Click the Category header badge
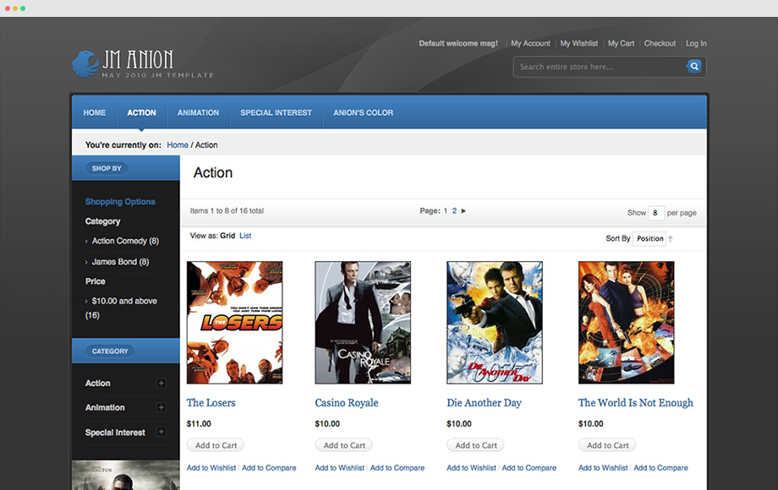Viewport: 778px width, 490px height. point(110,351)
